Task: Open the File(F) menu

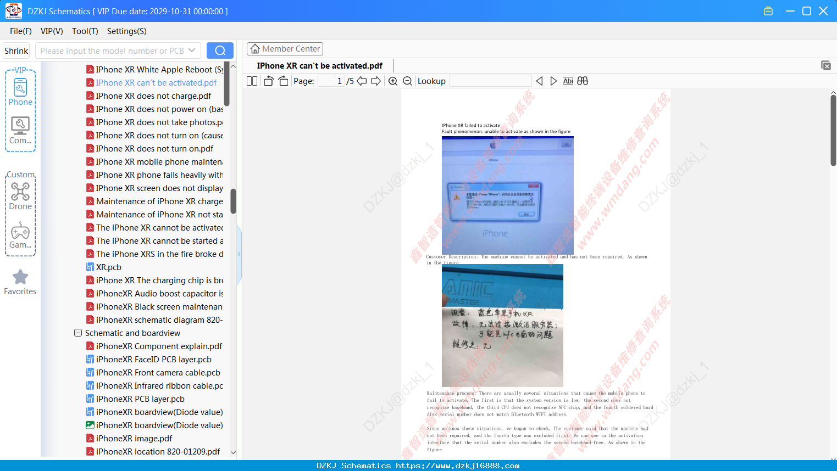Action: (x=21, y=31)
